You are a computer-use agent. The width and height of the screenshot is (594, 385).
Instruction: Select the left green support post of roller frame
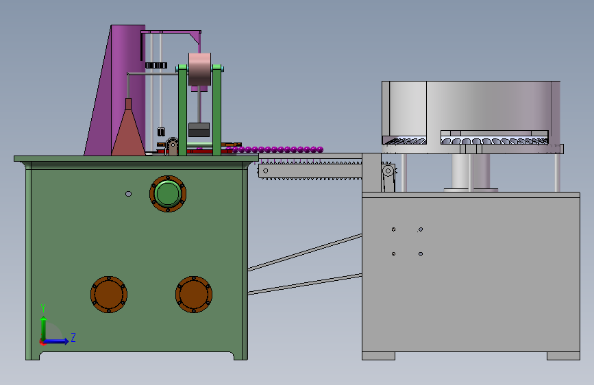(x=182, y=110)
